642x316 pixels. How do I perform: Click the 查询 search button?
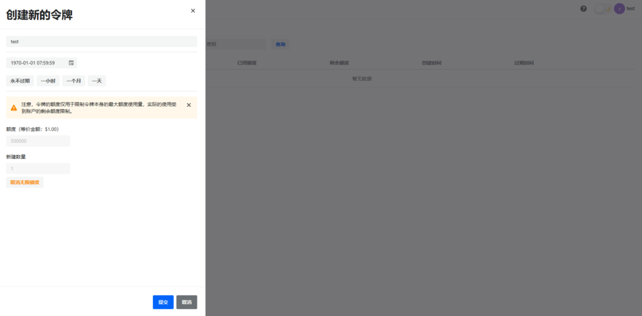280,44
